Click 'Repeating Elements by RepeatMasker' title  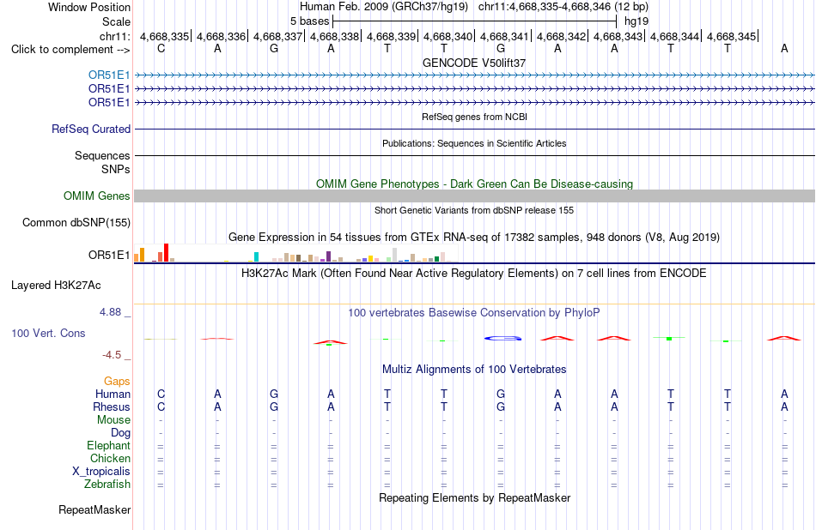tap(474, 497)
